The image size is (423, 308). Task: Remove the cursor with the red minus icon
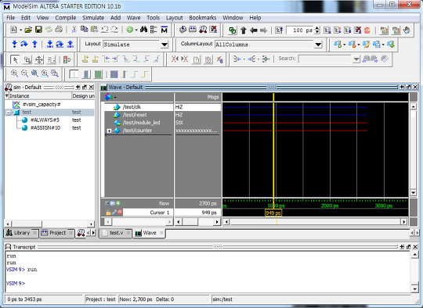[x=120, y=212]
